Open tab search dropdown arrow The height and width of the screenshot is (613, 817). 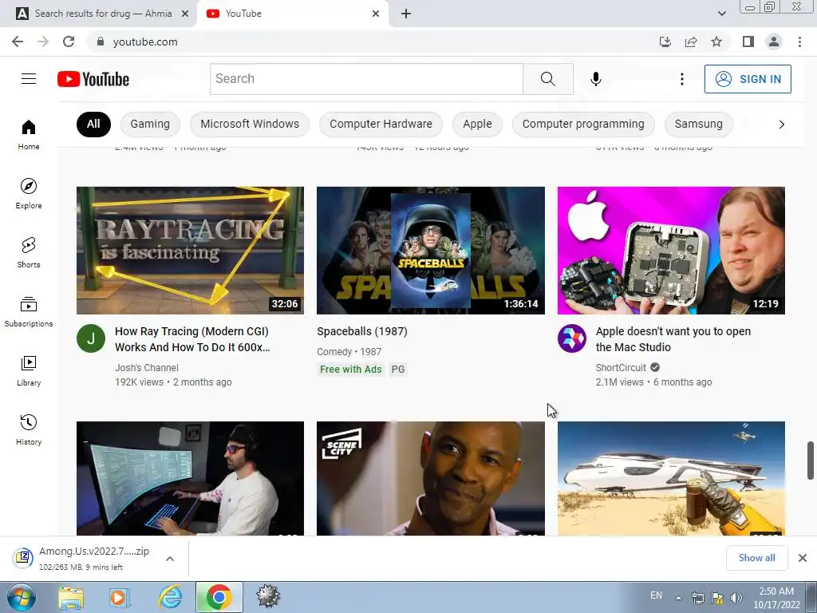click(x=721, y=14)
